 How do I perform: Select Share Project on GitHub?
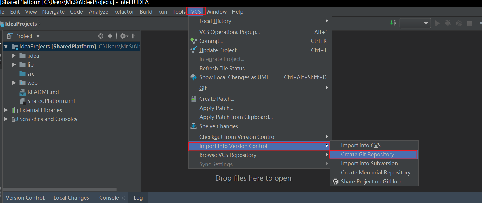[x=374, y=181]
